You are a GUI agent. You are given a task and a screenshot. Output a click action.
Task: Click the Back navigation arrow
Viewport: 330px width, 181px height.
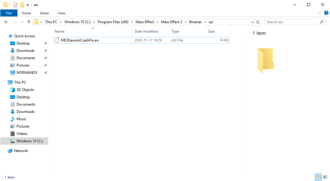(6, 22)
